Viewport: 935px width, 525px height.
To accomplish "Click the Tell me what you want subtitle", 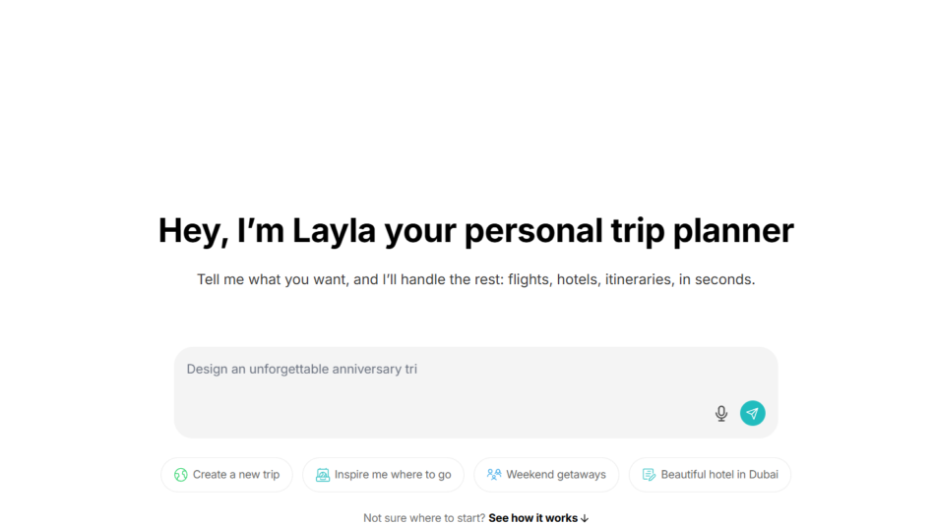I will pyautogui.click(x=475, y=279).
